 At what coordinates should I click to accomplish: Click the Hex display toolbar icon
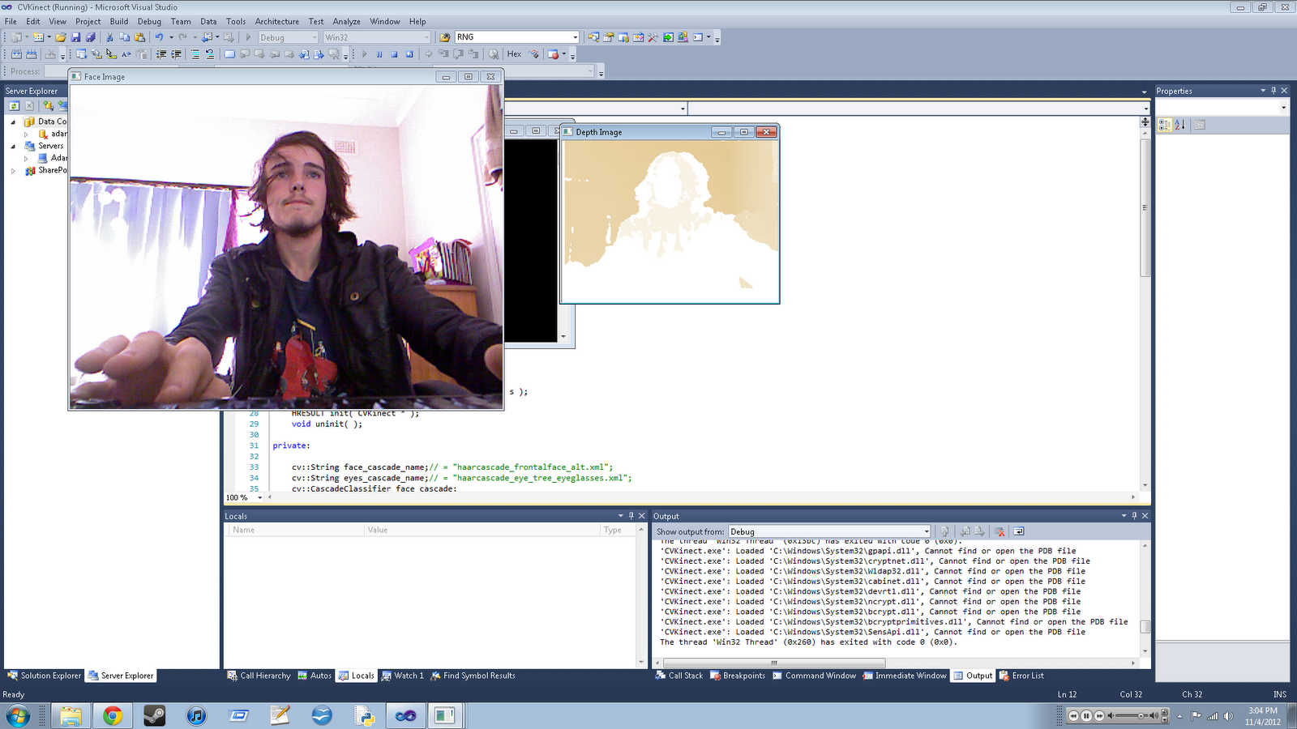tap(514, 53)
